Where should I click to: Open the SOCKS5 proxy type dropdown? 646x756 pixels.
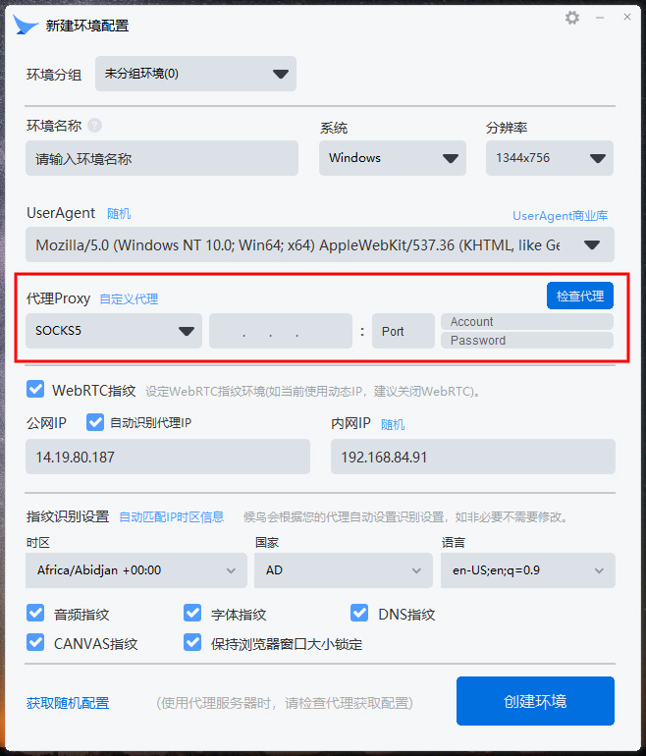point(114,331)
